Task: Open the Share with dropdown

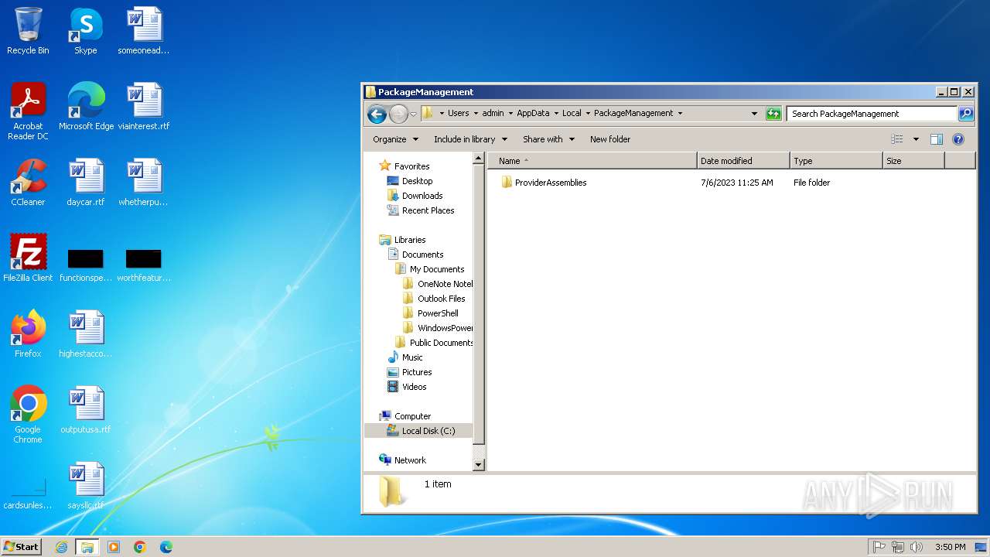Action: click(x=548, y=139)
